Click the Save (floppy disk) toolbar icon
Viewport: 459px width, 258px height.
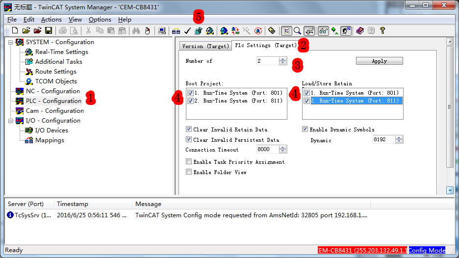49,30
